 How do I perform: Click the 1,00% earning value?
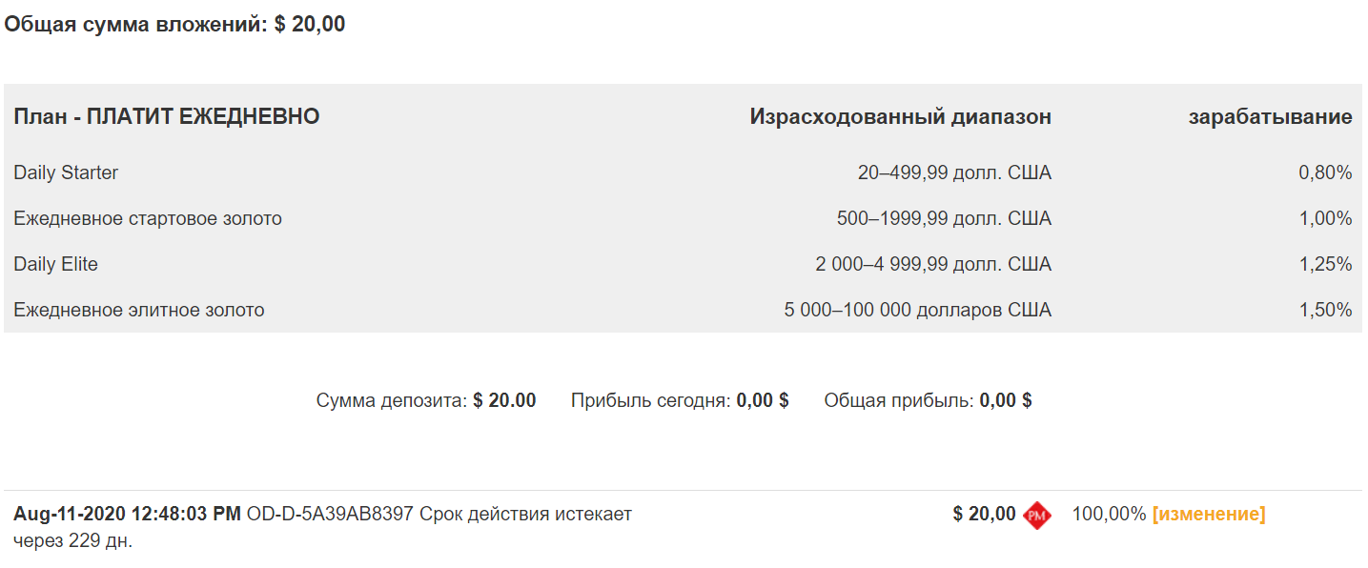pos(1325,218)
